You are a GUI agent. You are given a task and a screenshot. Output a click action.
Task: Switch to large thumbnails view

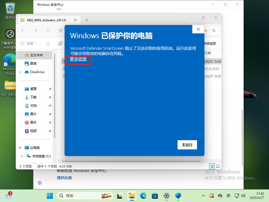click(x=218, y=166)
